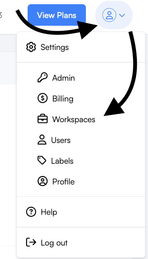Click the Users person icon
This screenshot has width=148, height=259.
click(x=42, y=140)
